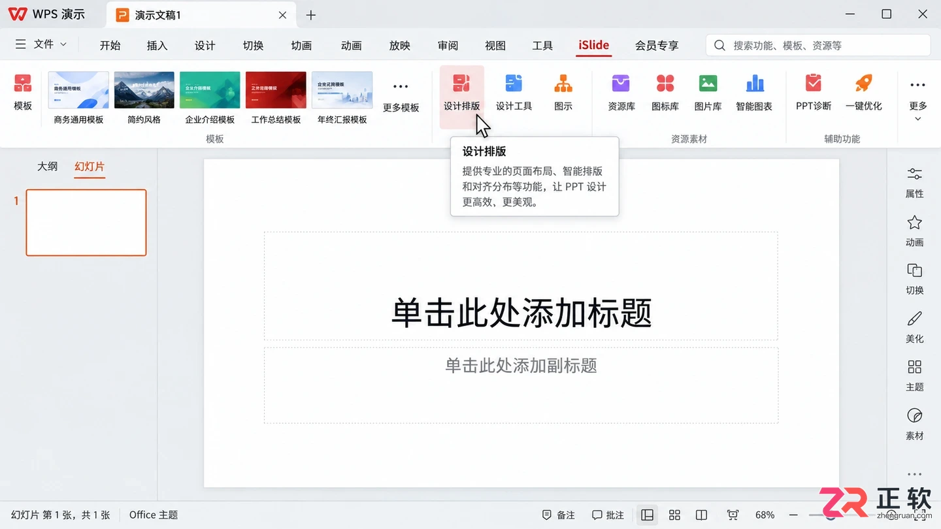941x529 pixels.
Task: Open 更多模板 to see more templates
Action: coord(401,97)
